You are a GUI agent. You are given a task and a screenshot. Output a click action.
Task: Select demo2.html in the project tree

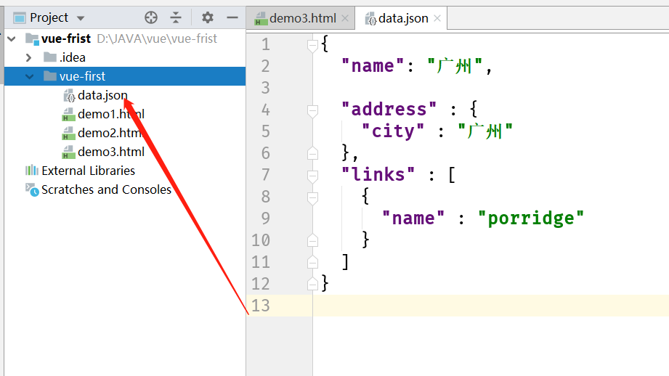[x=111, y=133]
